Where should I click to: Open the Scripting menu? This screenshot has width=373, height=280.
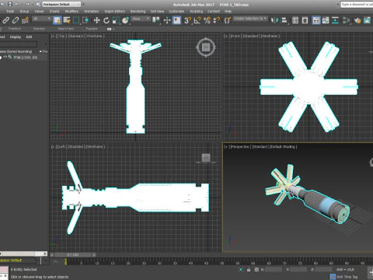tap(197, 12)
